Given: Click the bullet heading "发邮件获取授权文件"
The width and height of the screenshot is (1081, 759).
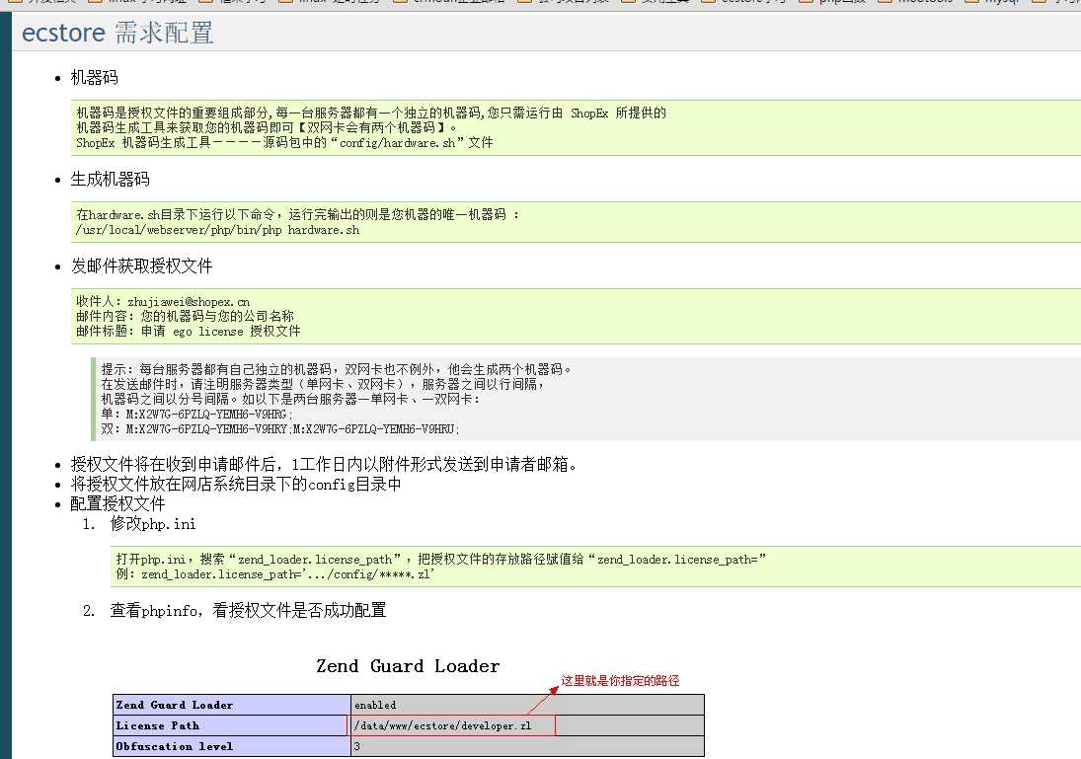Looking at the screenshot, I should [x=142, y=266].
